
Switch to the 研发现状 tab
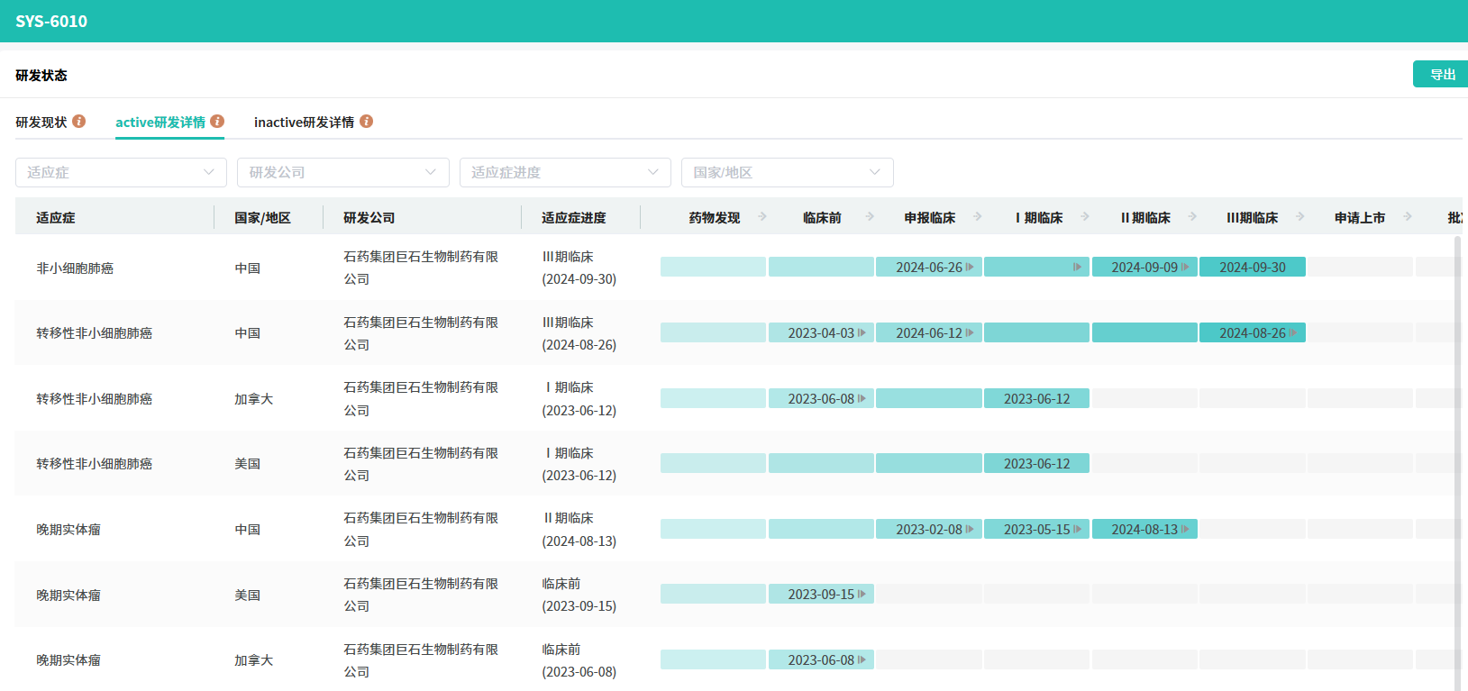click(x=41, y=123)
